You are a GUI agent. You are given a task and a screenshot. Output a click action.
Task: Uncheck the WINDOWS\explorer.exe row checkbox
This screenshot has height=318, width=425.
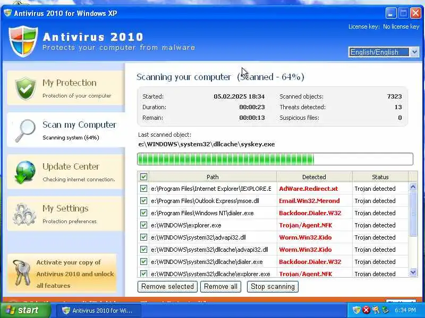pos(143,225)
